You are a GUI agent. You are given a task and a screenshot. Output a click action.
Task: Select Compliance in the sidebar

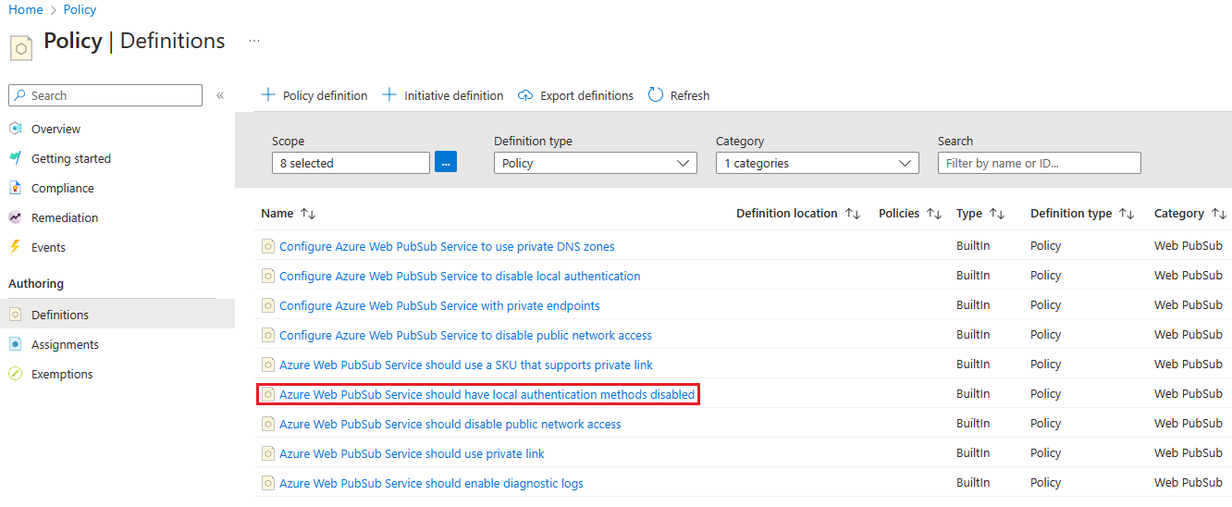[x=63, y=188]
